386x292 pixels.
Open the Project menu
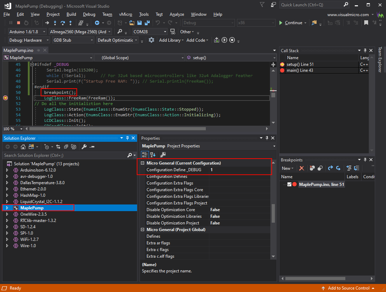click(x=53, y=14)
